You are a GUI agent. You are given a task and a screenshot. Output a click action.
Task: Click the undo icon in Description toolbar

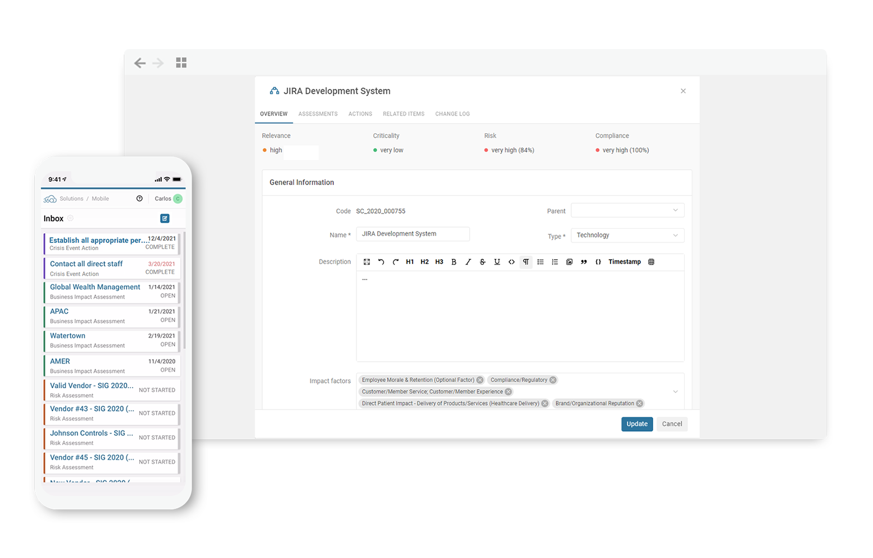(381, 262)
